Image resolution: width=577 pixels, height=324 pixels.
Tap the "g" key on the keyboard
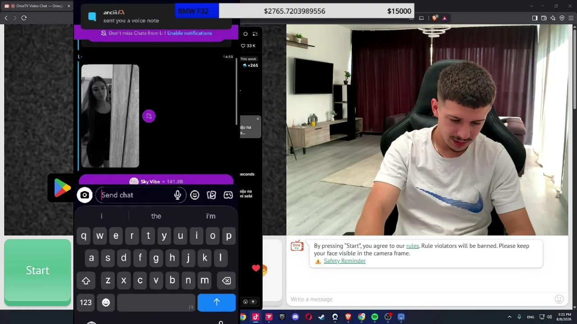click(156, 258)
